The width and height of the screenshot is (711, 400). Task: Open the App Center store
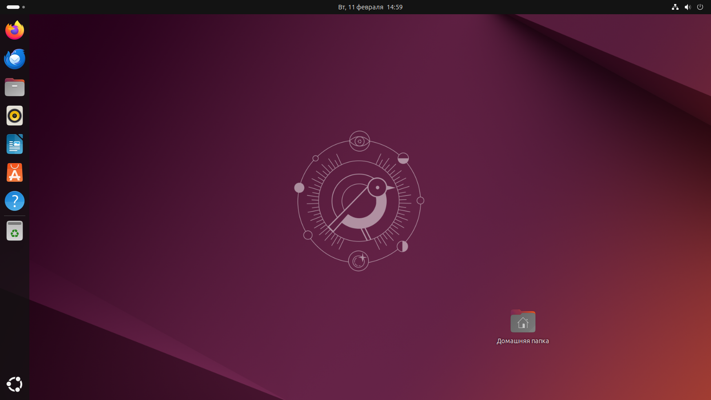15,172
